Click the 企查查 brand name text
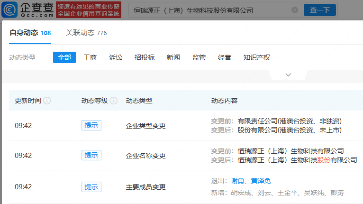This screenshot has height=204, width=363. click(37, 8)
